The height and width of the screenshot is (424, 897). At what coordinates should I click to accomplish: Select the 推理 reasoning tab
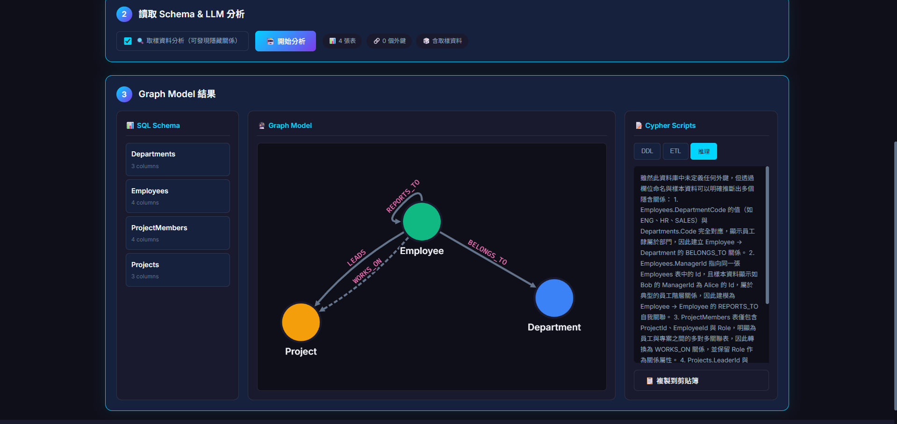(703, 151)
